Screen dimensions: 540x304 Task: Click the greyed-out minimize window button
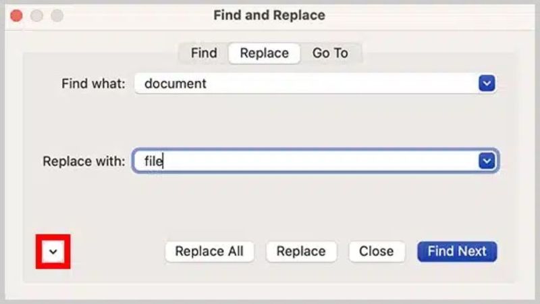[36, 15]
